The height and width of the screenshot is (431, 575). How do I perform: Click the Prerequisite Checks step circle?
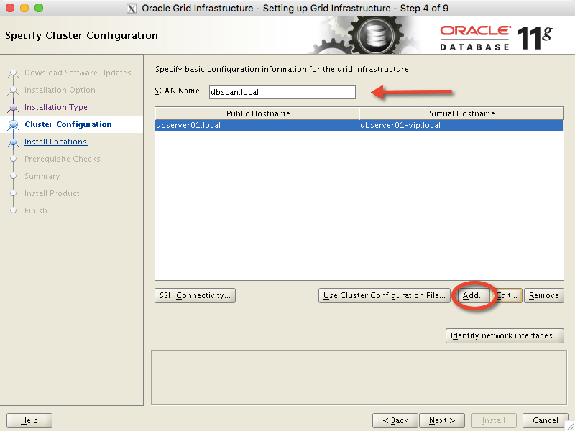pos(13,159)
